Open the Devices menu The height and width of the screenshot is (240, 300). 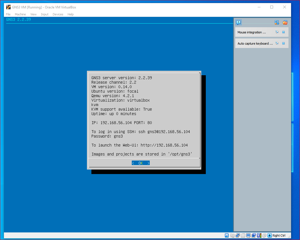point(58,14)
